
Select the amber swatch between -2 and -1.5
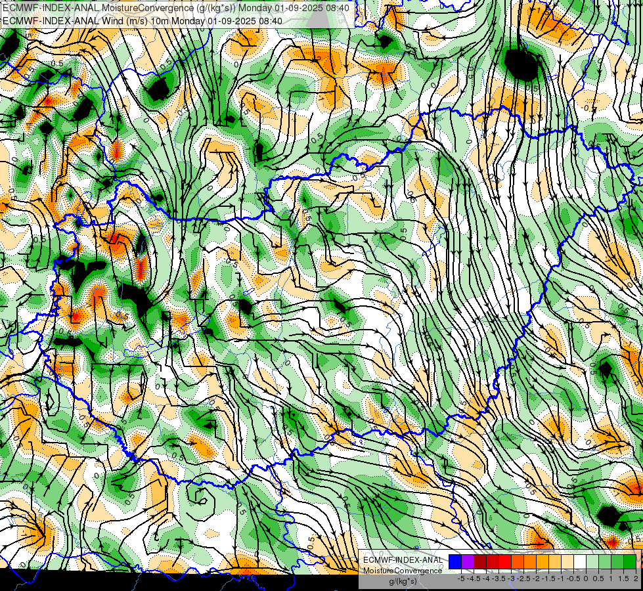(542, 561)
